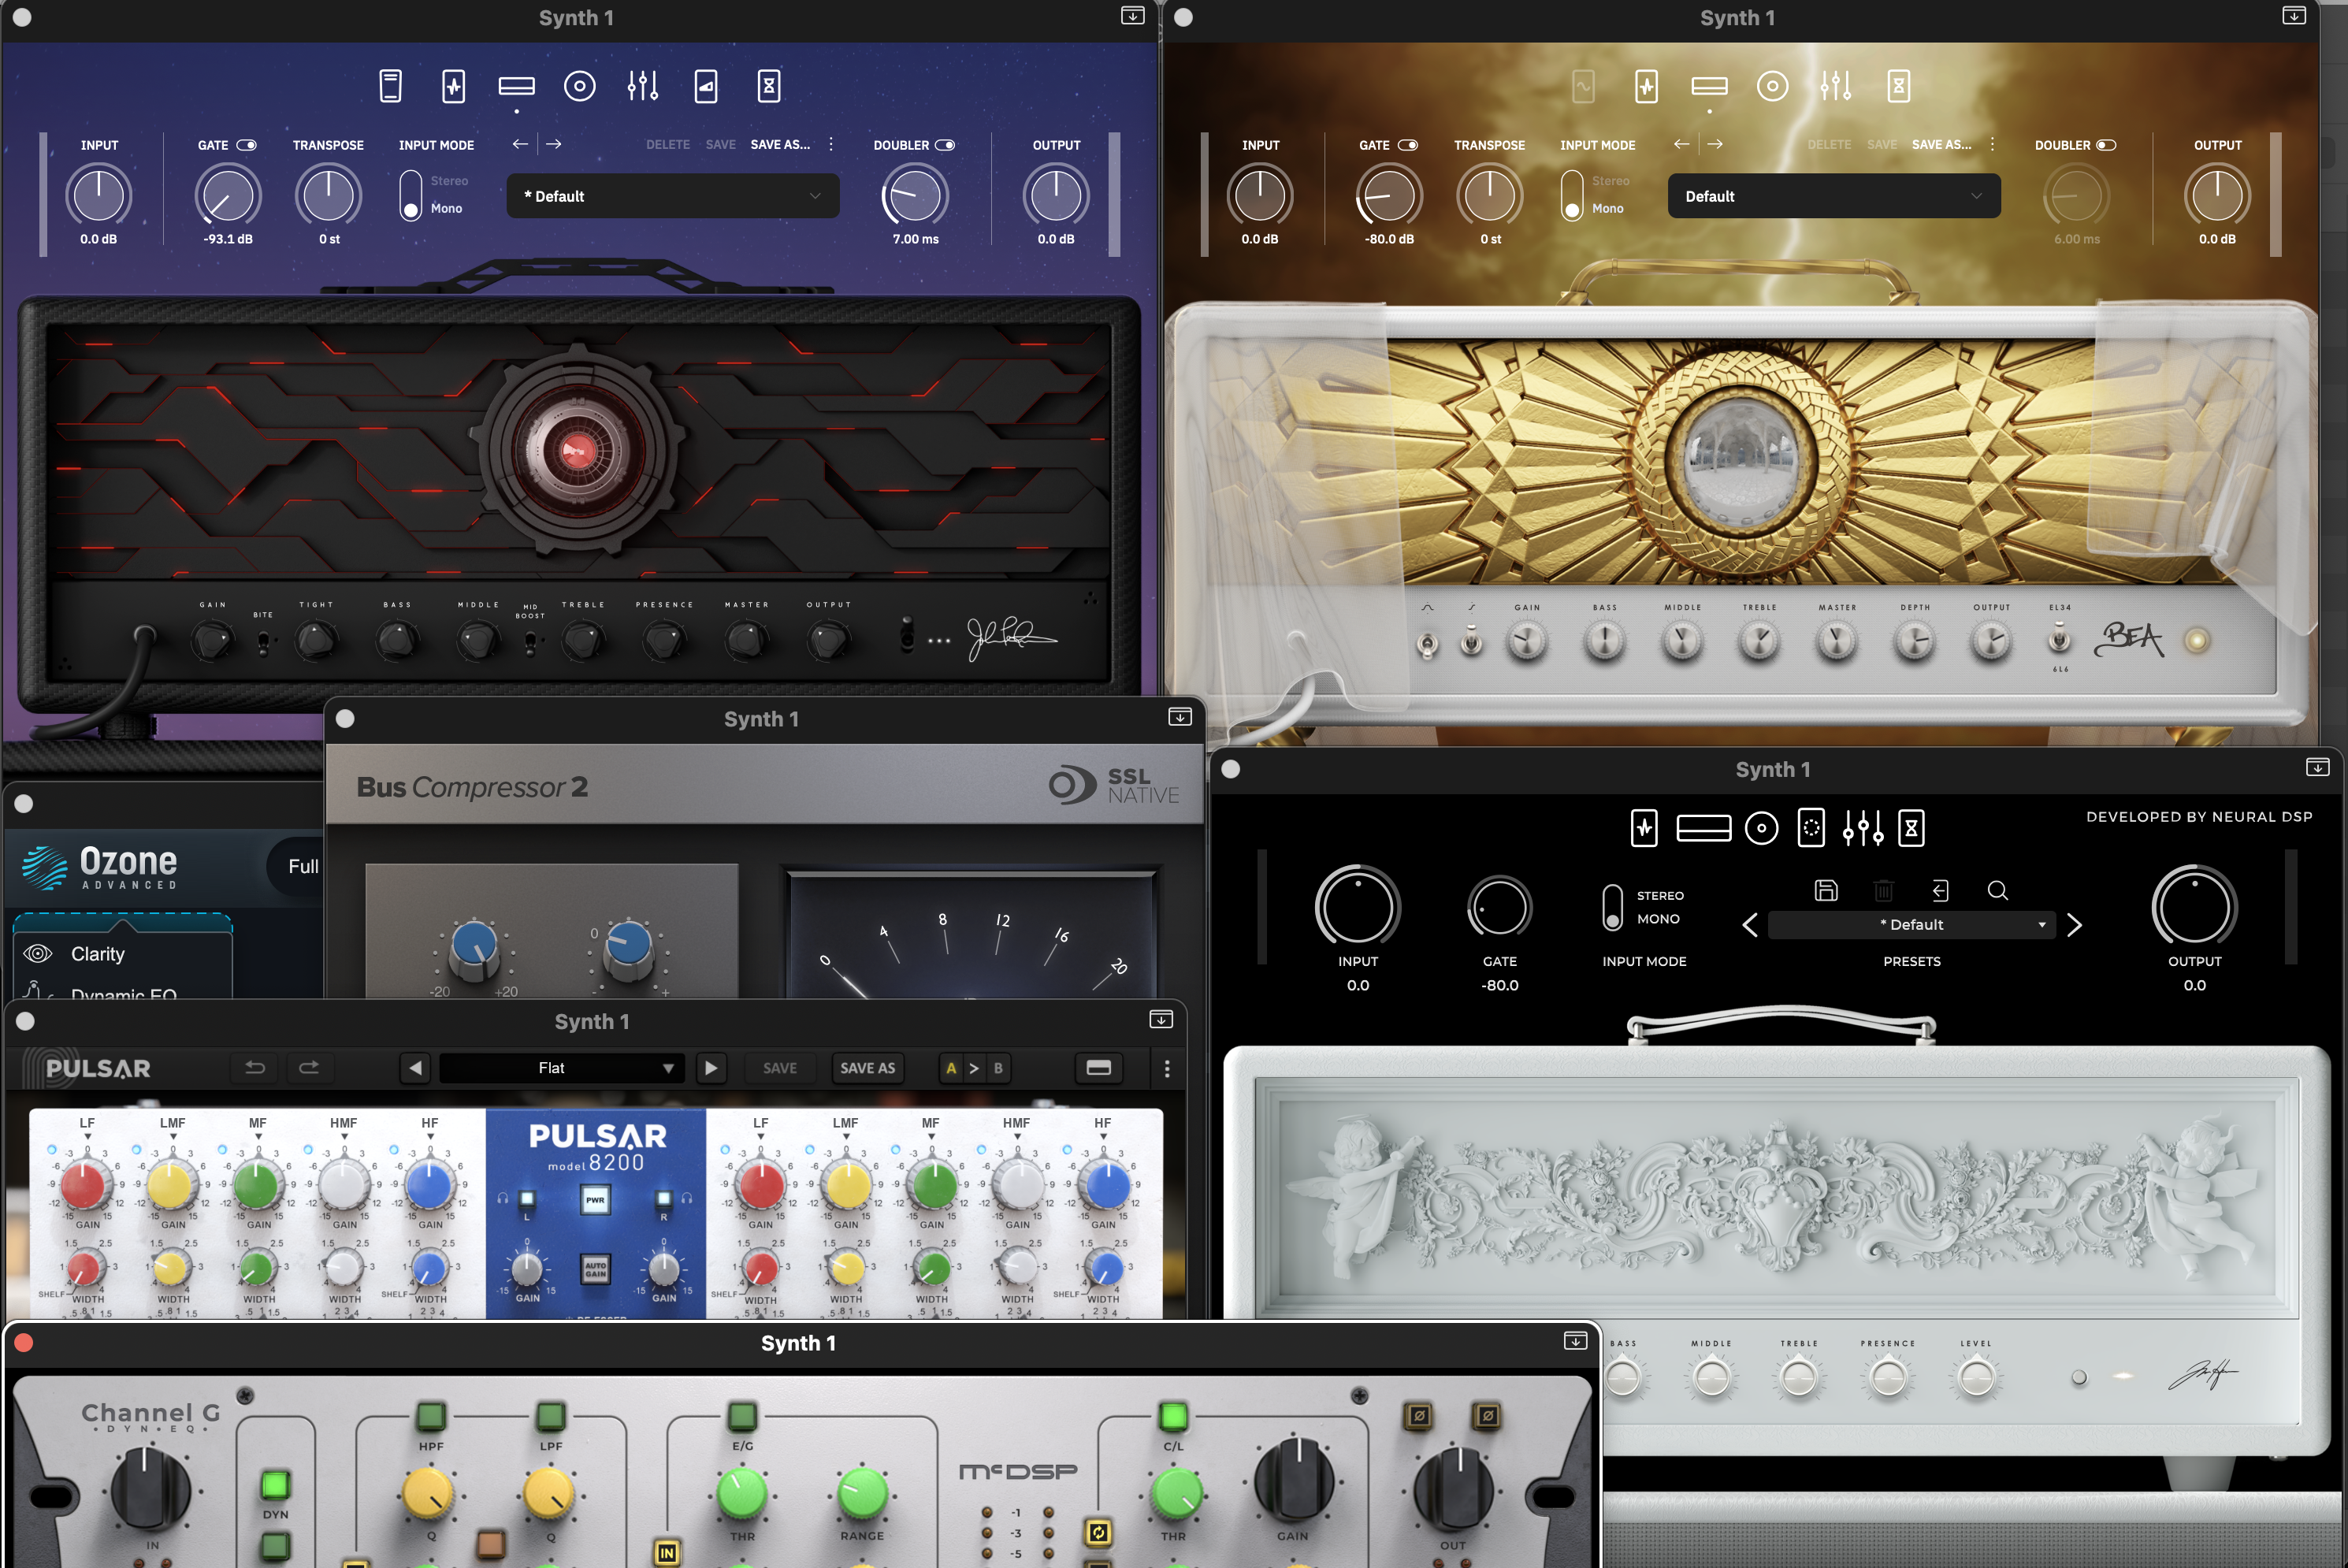The image size is (2348, 1568).
Task: Open preset options three-dot menu in purple amp
Action: coord(831,144)
